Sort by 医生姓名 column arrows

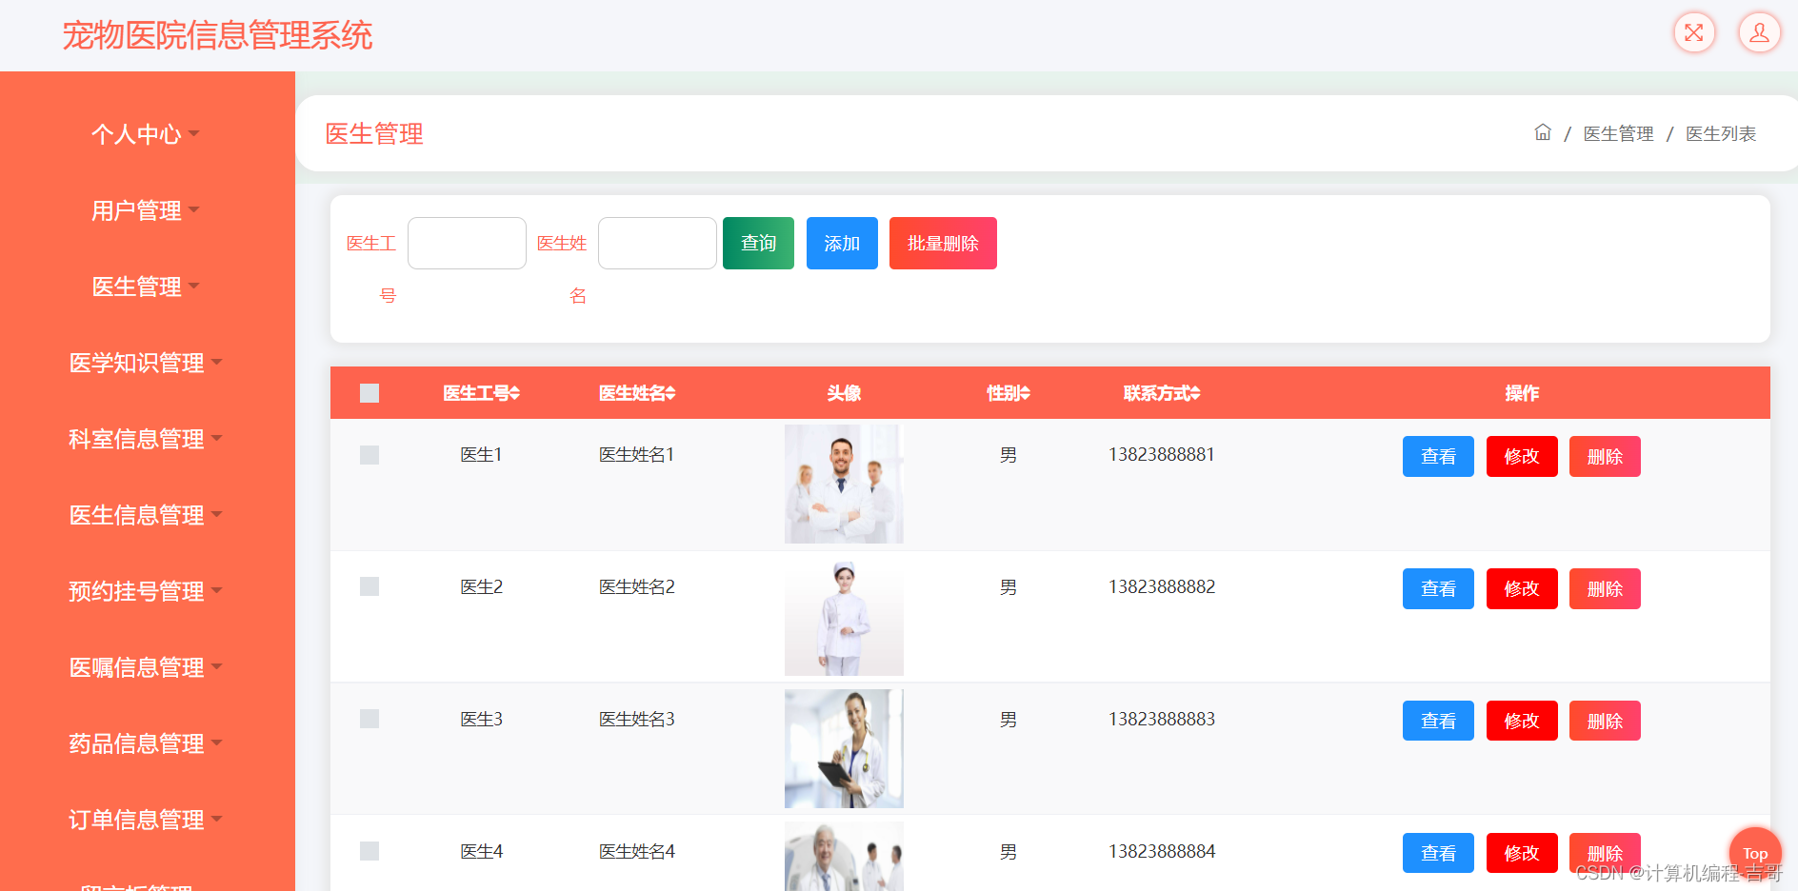click(x=670, y=393)
